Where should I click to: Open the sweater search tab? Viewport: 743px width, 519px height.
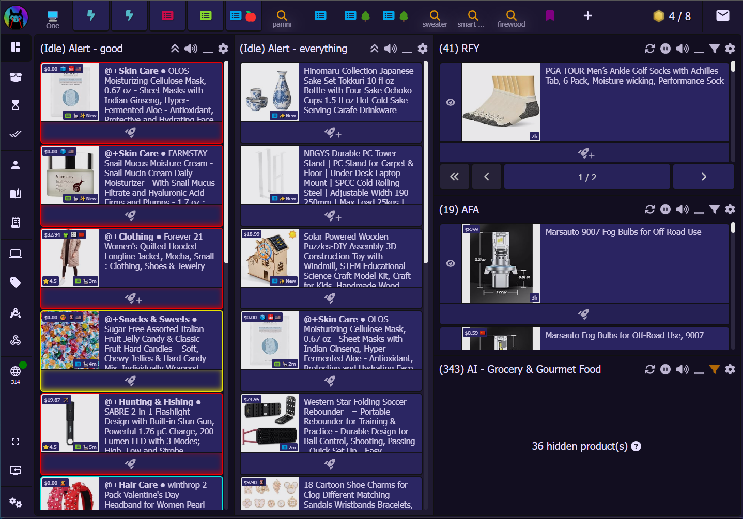tap(435, 19)
